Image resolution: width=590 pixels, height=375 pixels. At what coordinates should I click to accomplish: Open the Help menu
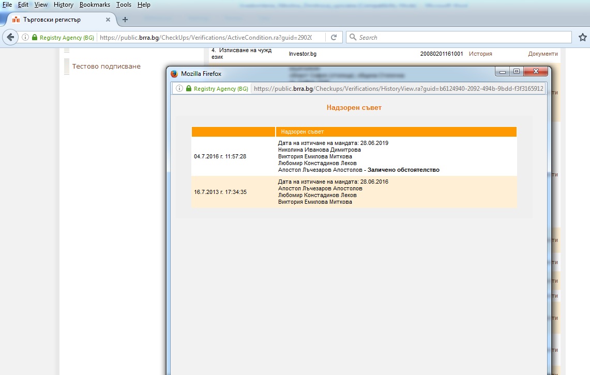click(x=144, y=5)
